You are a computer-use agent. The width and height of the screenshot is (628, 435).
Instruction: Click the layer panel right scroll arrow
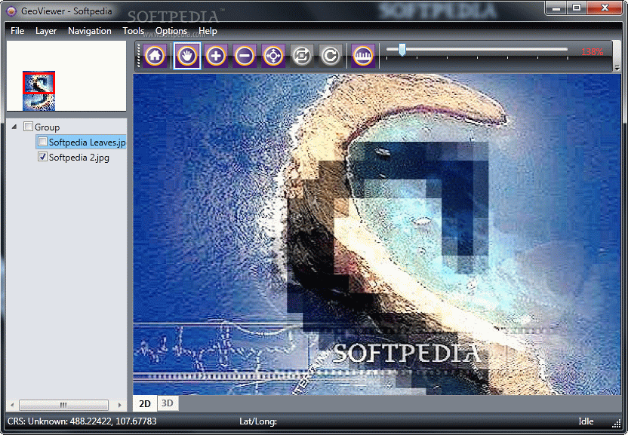click(119, 405)
